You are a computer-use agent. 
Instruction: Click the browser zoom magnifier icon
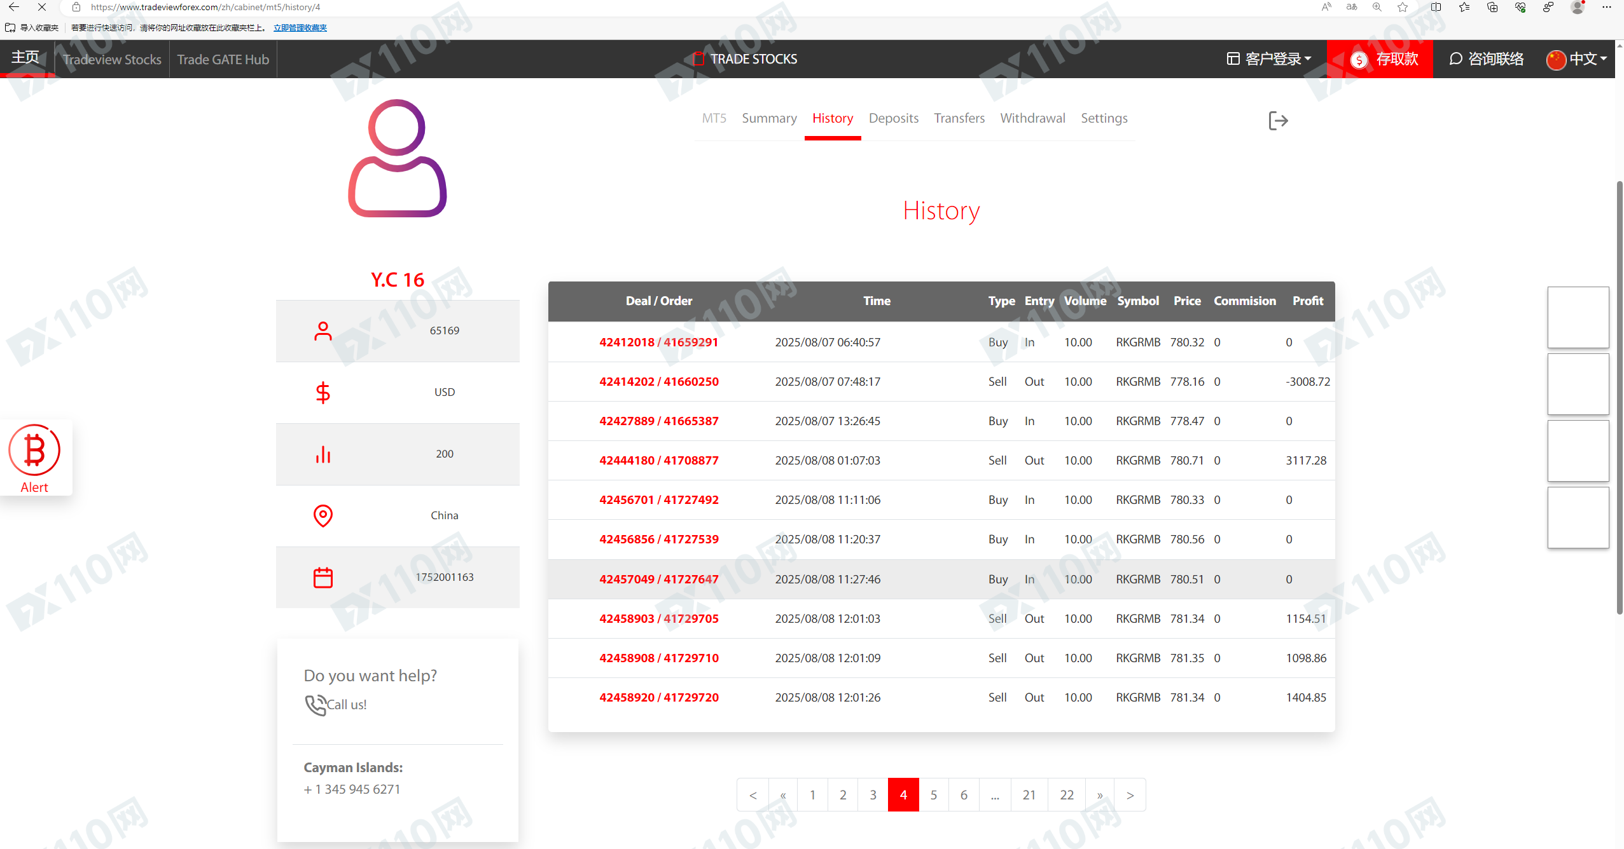[1377, 7]
